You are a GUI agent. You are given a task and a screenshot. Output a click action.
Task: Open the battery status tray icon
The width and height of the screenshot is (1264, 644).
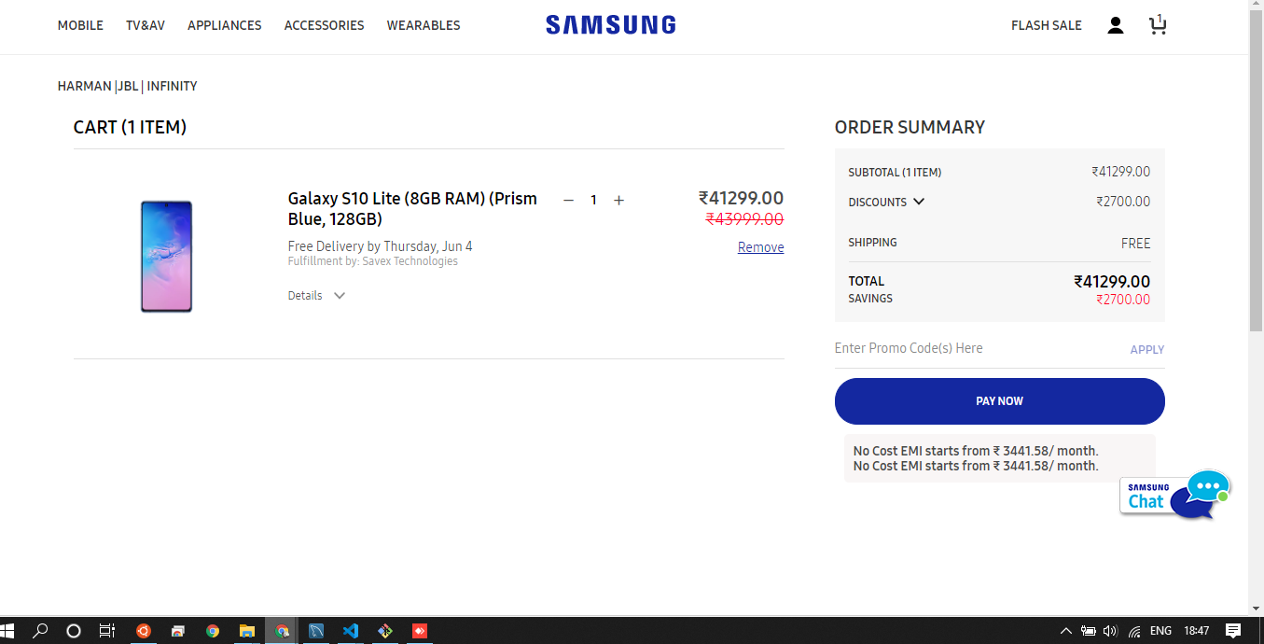[1088, 631]
